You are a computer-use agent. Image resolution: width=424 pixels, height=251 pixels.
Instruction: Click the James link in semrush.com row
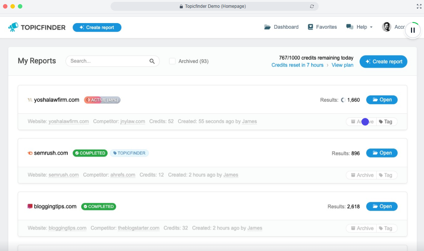pyautogui.click(x=231, y=175)
